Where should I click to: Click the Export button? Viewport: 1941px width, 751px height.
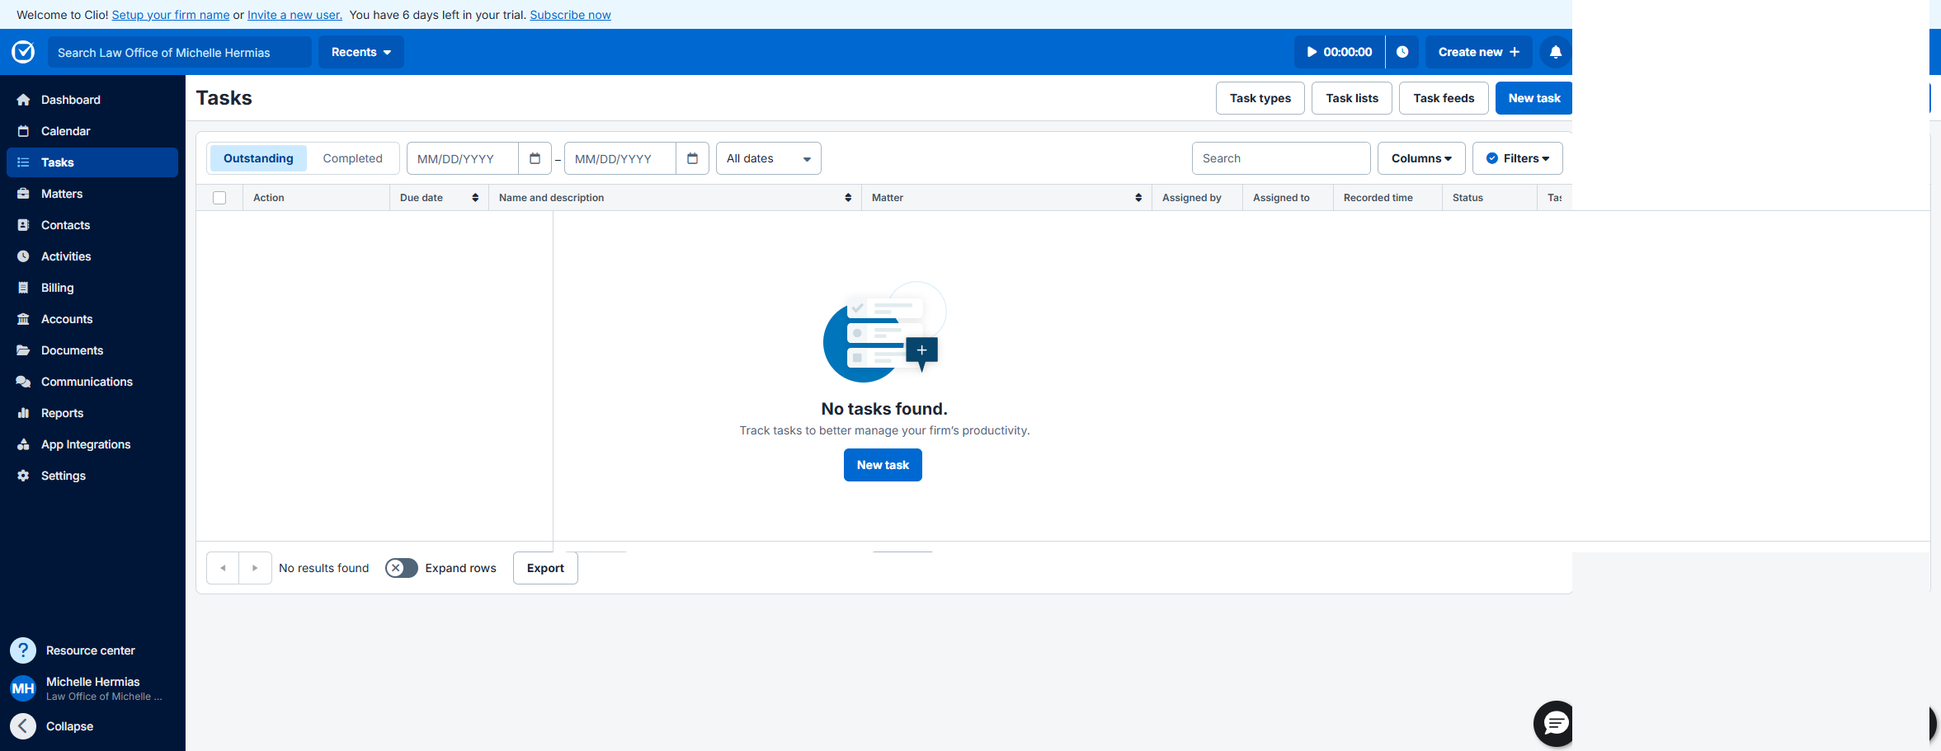click(x=545, y=568)
